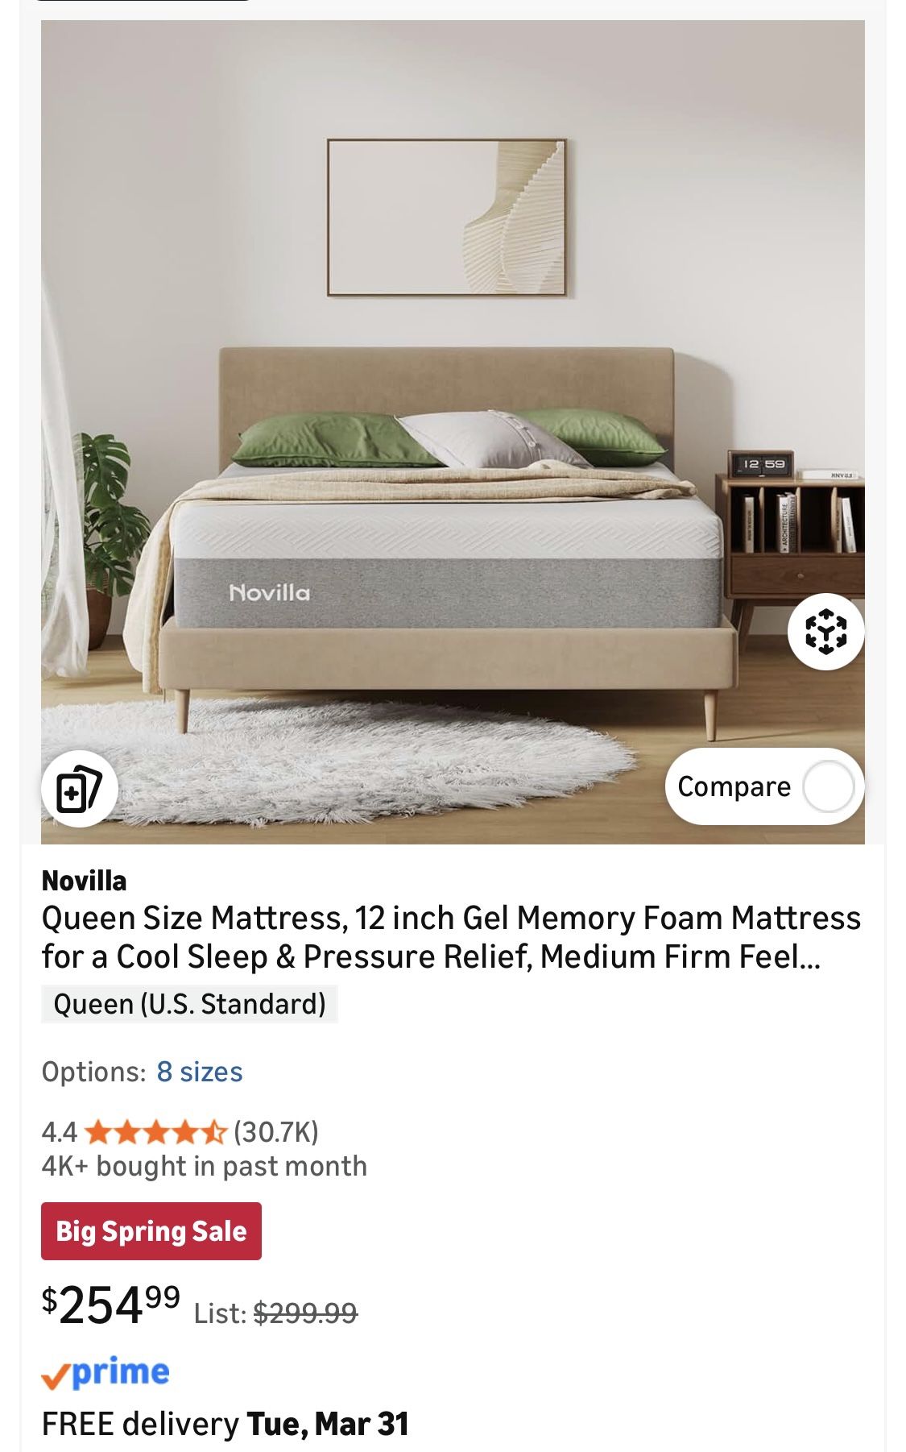Open the Queen Size Mattress product title
The height and width of the screenshot is (1452, 906).
451,937
